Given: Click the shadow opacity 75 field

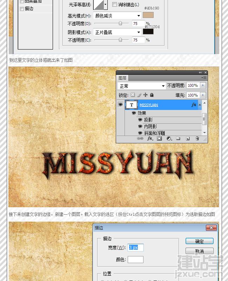Looking at the screenshot, I should tap(138, 40).
